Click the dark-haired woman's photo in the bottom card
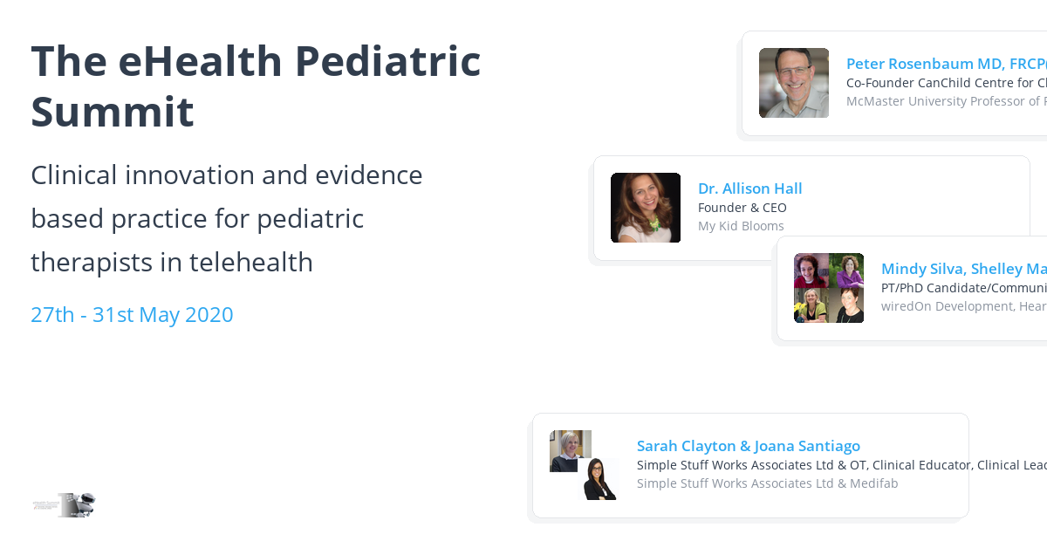The image size is (1047, 548). pyautogui.click(x=599, y=479)
